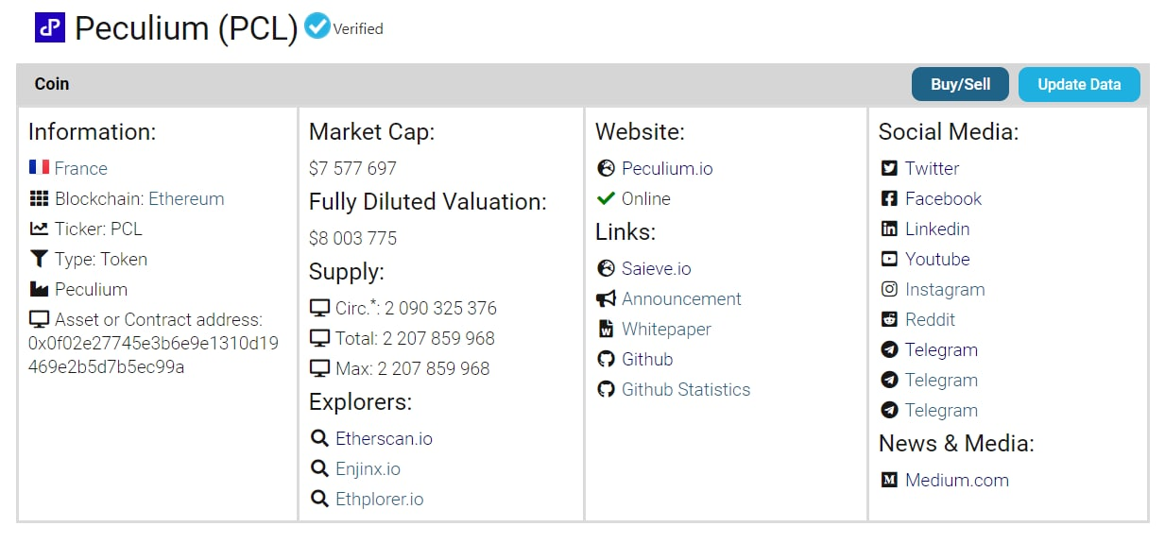Click the Fully Diluted Valuation $8 003 775
Viewport: 1165px width, 543px height.
pos(352,238)
